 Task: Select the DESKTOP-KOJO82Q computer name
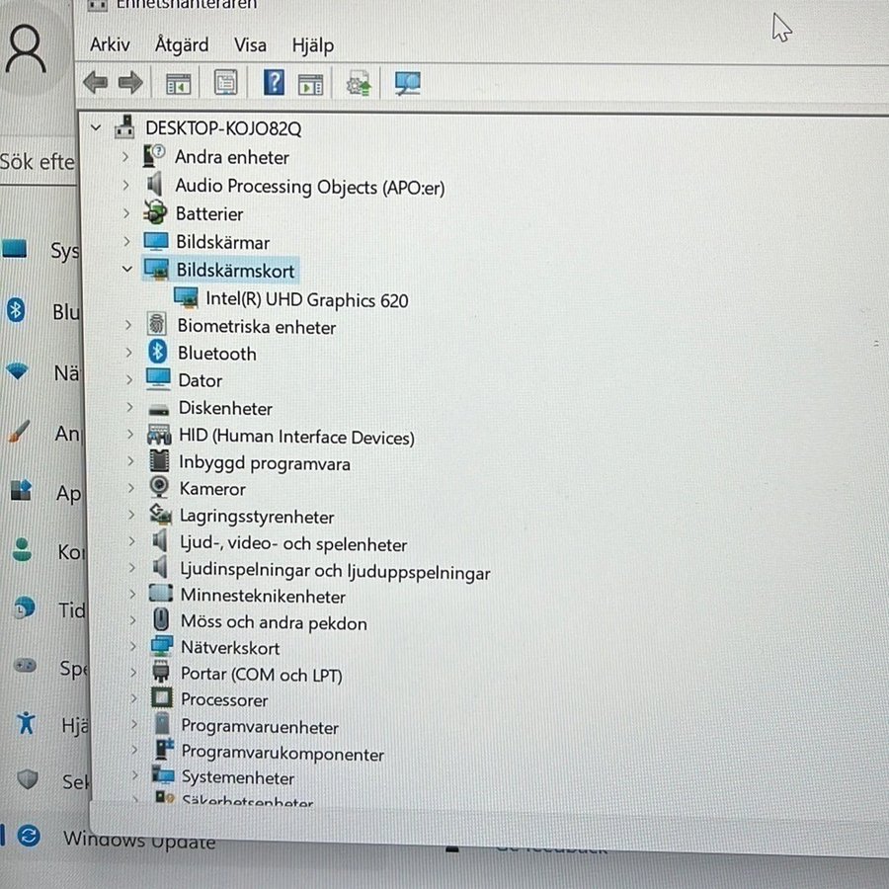click(223, 128)
